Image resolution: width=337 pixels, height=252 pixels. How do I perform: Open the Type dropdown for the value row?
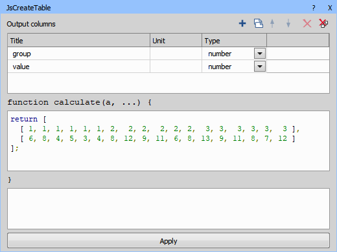click(260, 67)
